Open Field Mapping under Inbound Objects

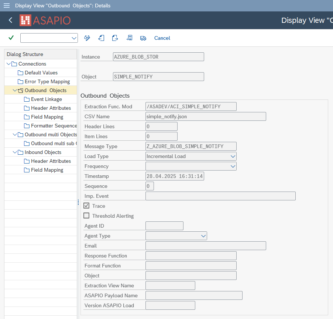pyautogui.click(x=44, y=170)
